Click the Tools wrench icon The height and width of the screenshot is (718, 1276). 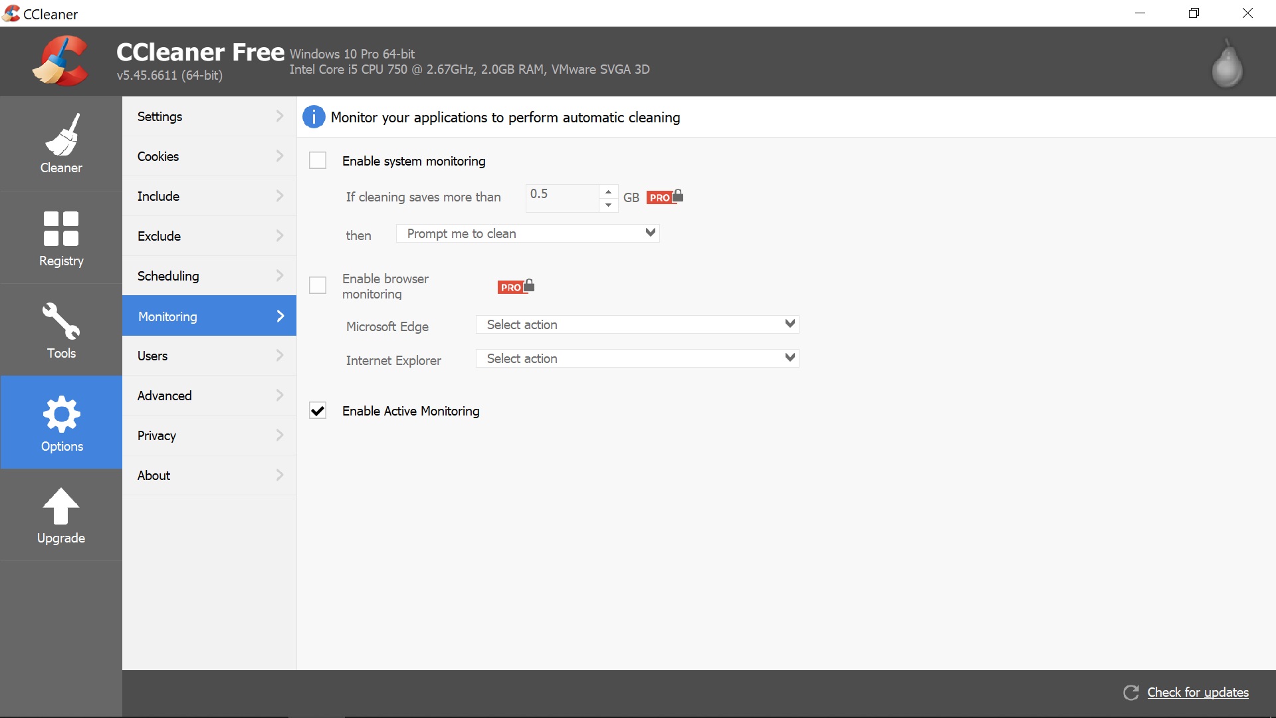(x=61, y=330)
